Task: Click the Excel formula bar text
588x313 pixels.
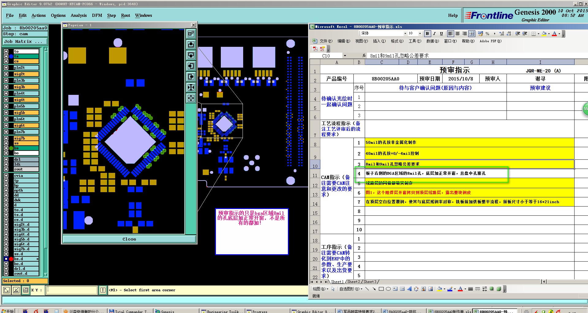Action: tap(399, 56)
